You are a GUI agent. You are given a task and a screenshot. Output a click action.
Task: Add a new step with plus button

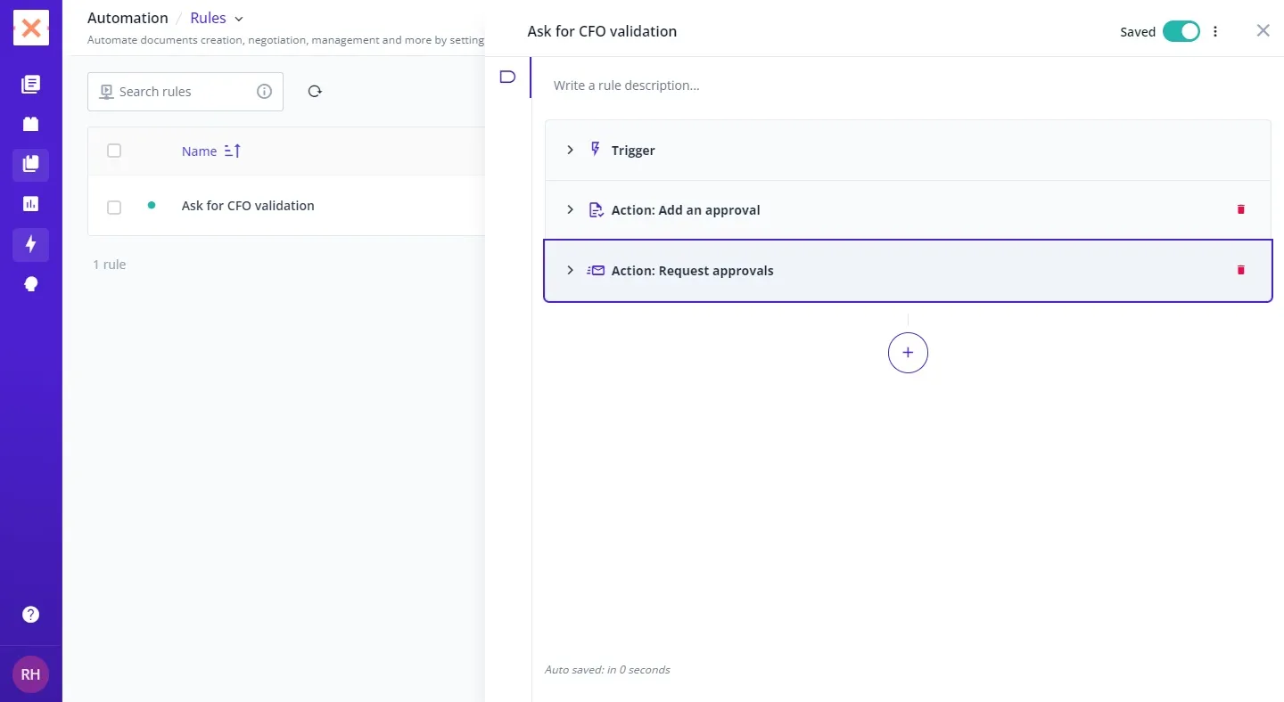(908, 353)
